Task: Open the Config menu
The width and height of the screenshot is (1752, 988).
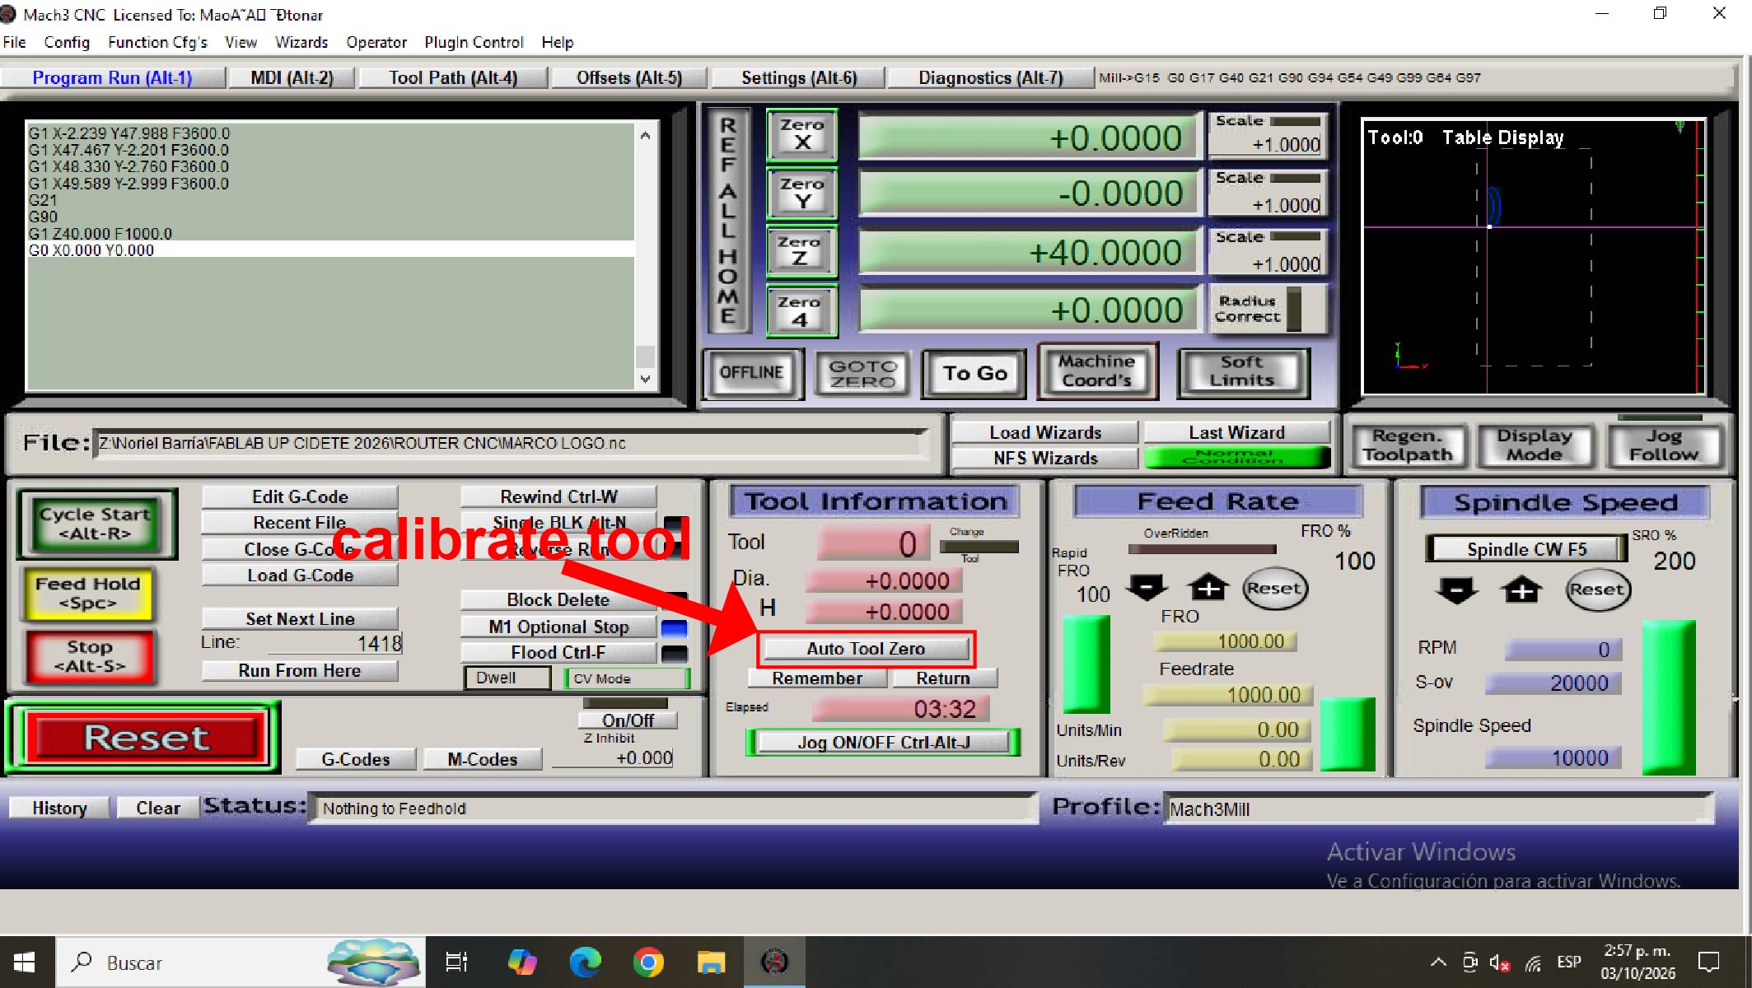Action: [66, 42]
